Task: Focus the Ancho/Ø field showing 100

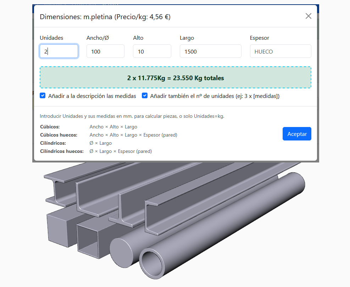Action: pos(105,51)
